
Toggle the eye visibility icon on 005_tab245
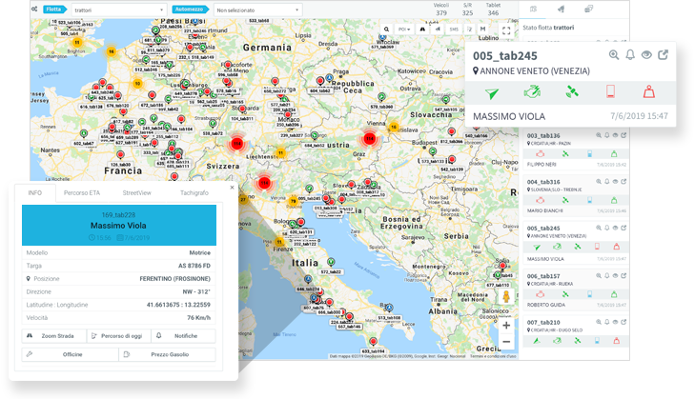click(x=646, y=54)
